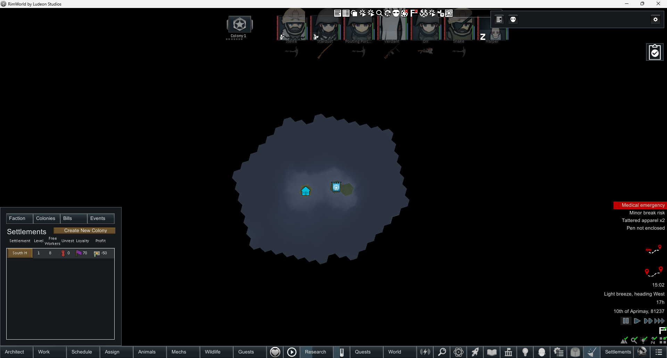This screenshot has height=358, width=667.
Task: Open the open book icon in bottom bar
Action: point(492,352)
